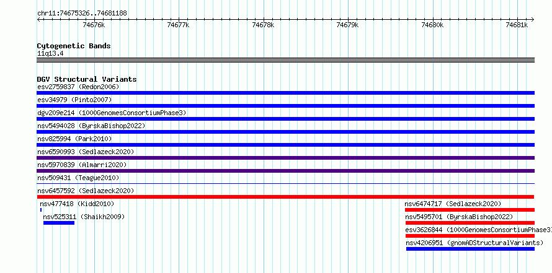Image resolution: width=552 pixels, height=273 pixels.
Task: Click the esv2759837 (Redon2006) variant label
Action: 78,87
